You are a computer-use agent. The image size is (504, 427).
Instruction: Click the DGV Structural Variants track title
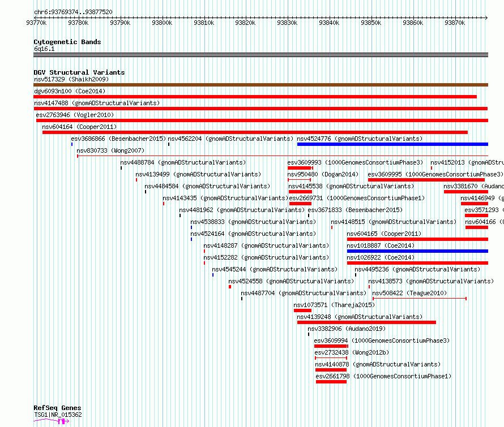[79, 72]
